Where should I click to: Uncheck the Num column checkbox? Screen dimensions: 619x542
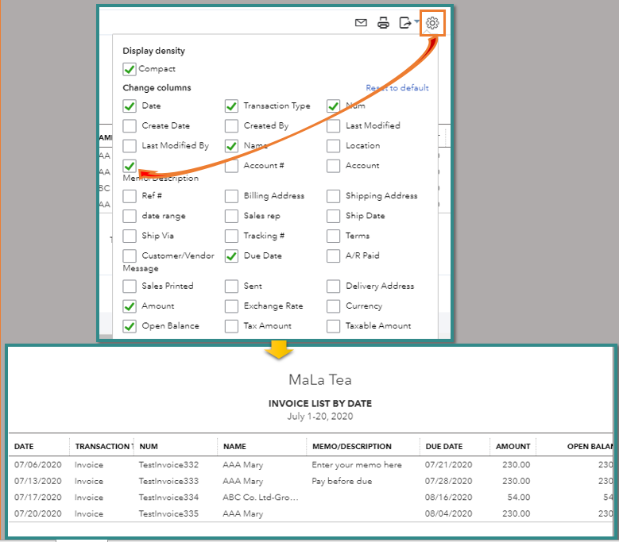[333, 106]
